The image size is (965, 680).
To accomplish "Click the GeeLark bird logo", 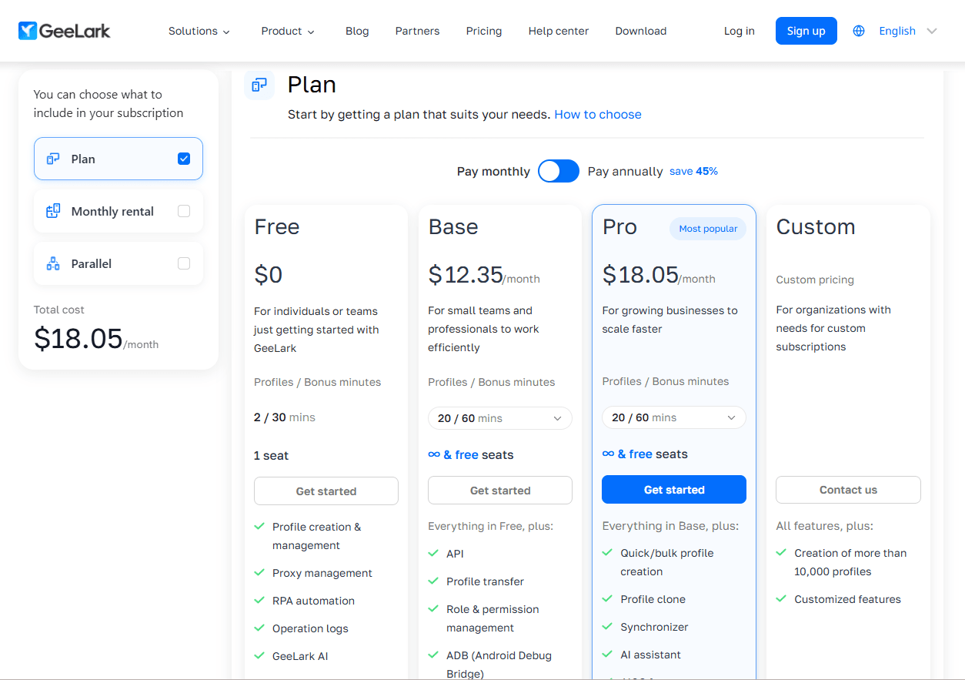I will tap(28, 31).
